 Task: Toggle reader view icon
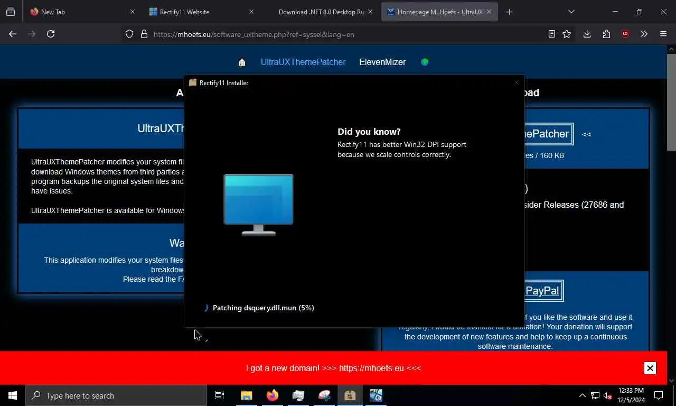[x=551, y=34]
